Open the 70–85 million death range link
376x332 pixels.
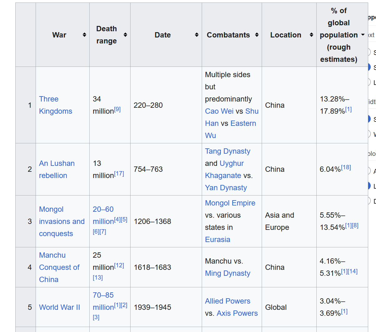point(103,301)
